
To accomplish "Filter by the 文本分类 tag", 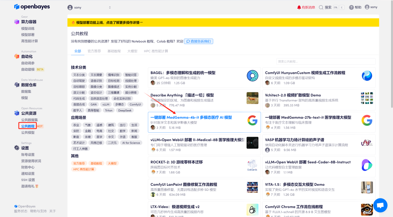I will click(79, 75).
